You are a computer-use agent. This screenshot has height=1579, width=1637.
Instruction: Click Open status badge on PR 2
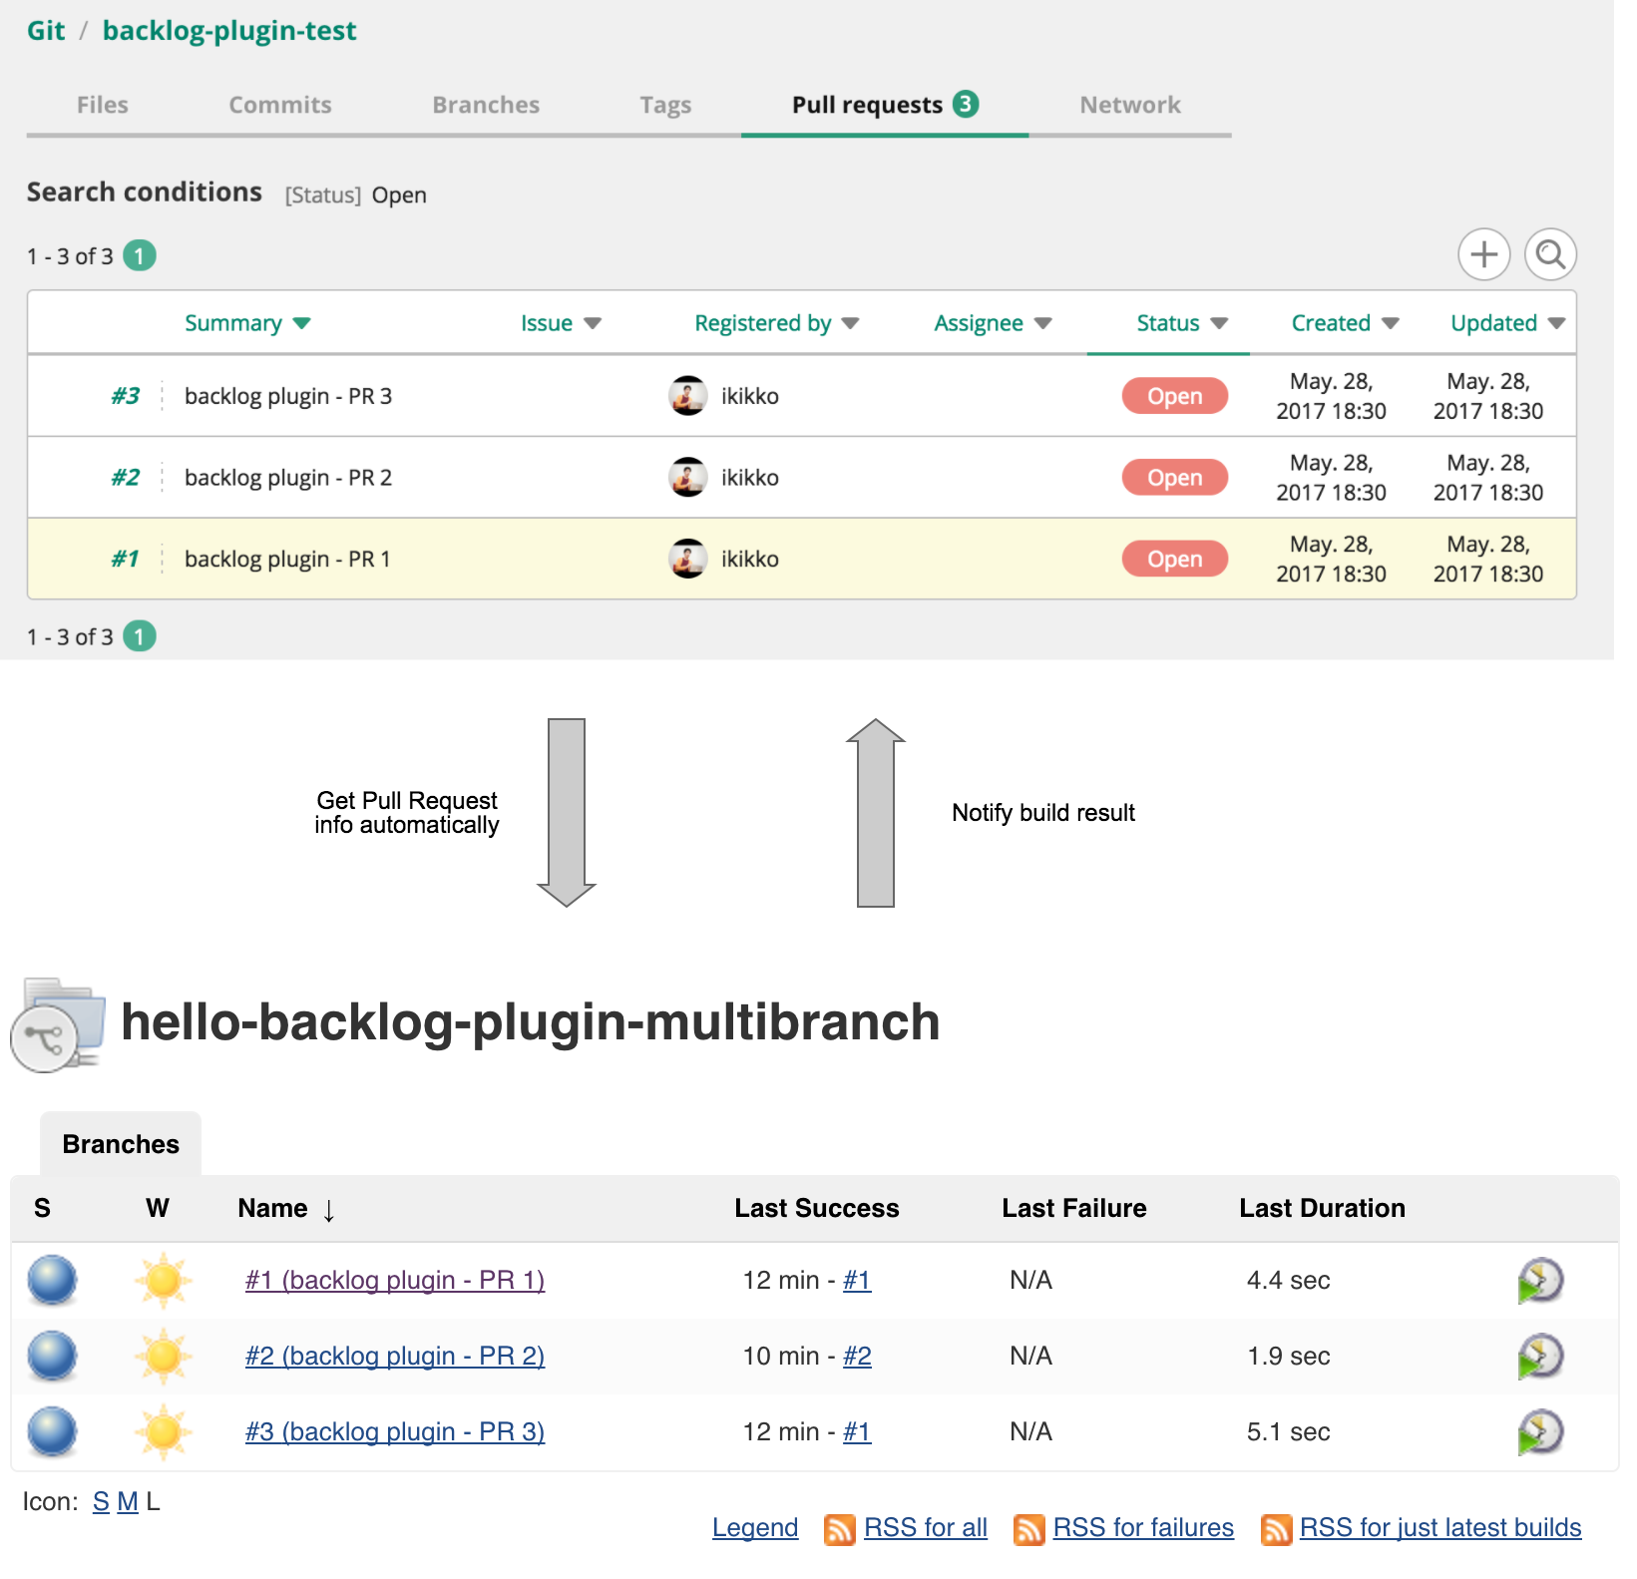click(x=1174, y=478)
